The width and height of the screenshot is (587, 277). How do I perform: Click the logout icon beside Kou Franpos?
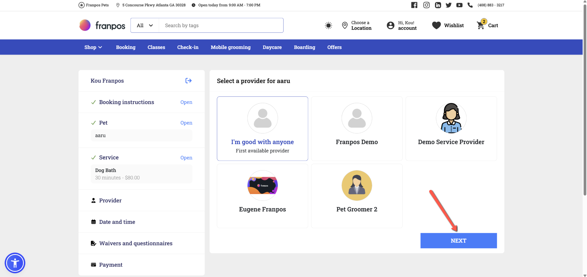tap(188, 80)
